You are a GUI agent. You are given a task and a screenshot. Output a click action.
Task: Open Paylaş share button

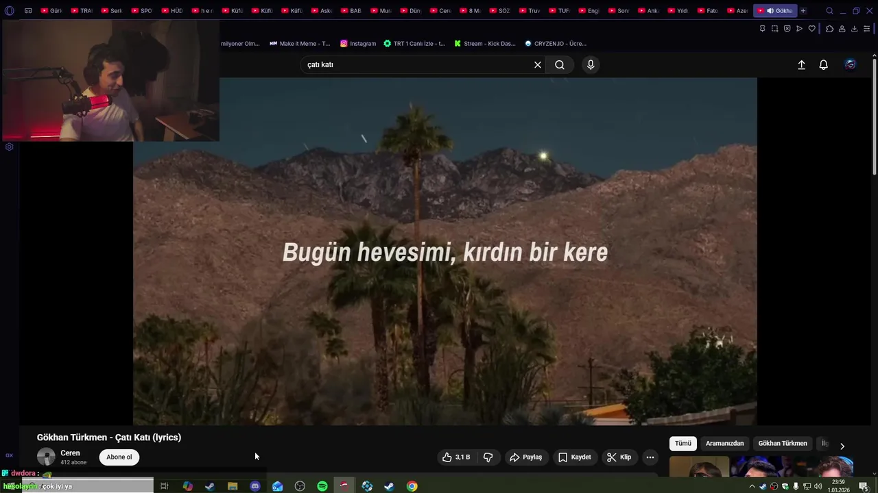(x=525, y=457)
